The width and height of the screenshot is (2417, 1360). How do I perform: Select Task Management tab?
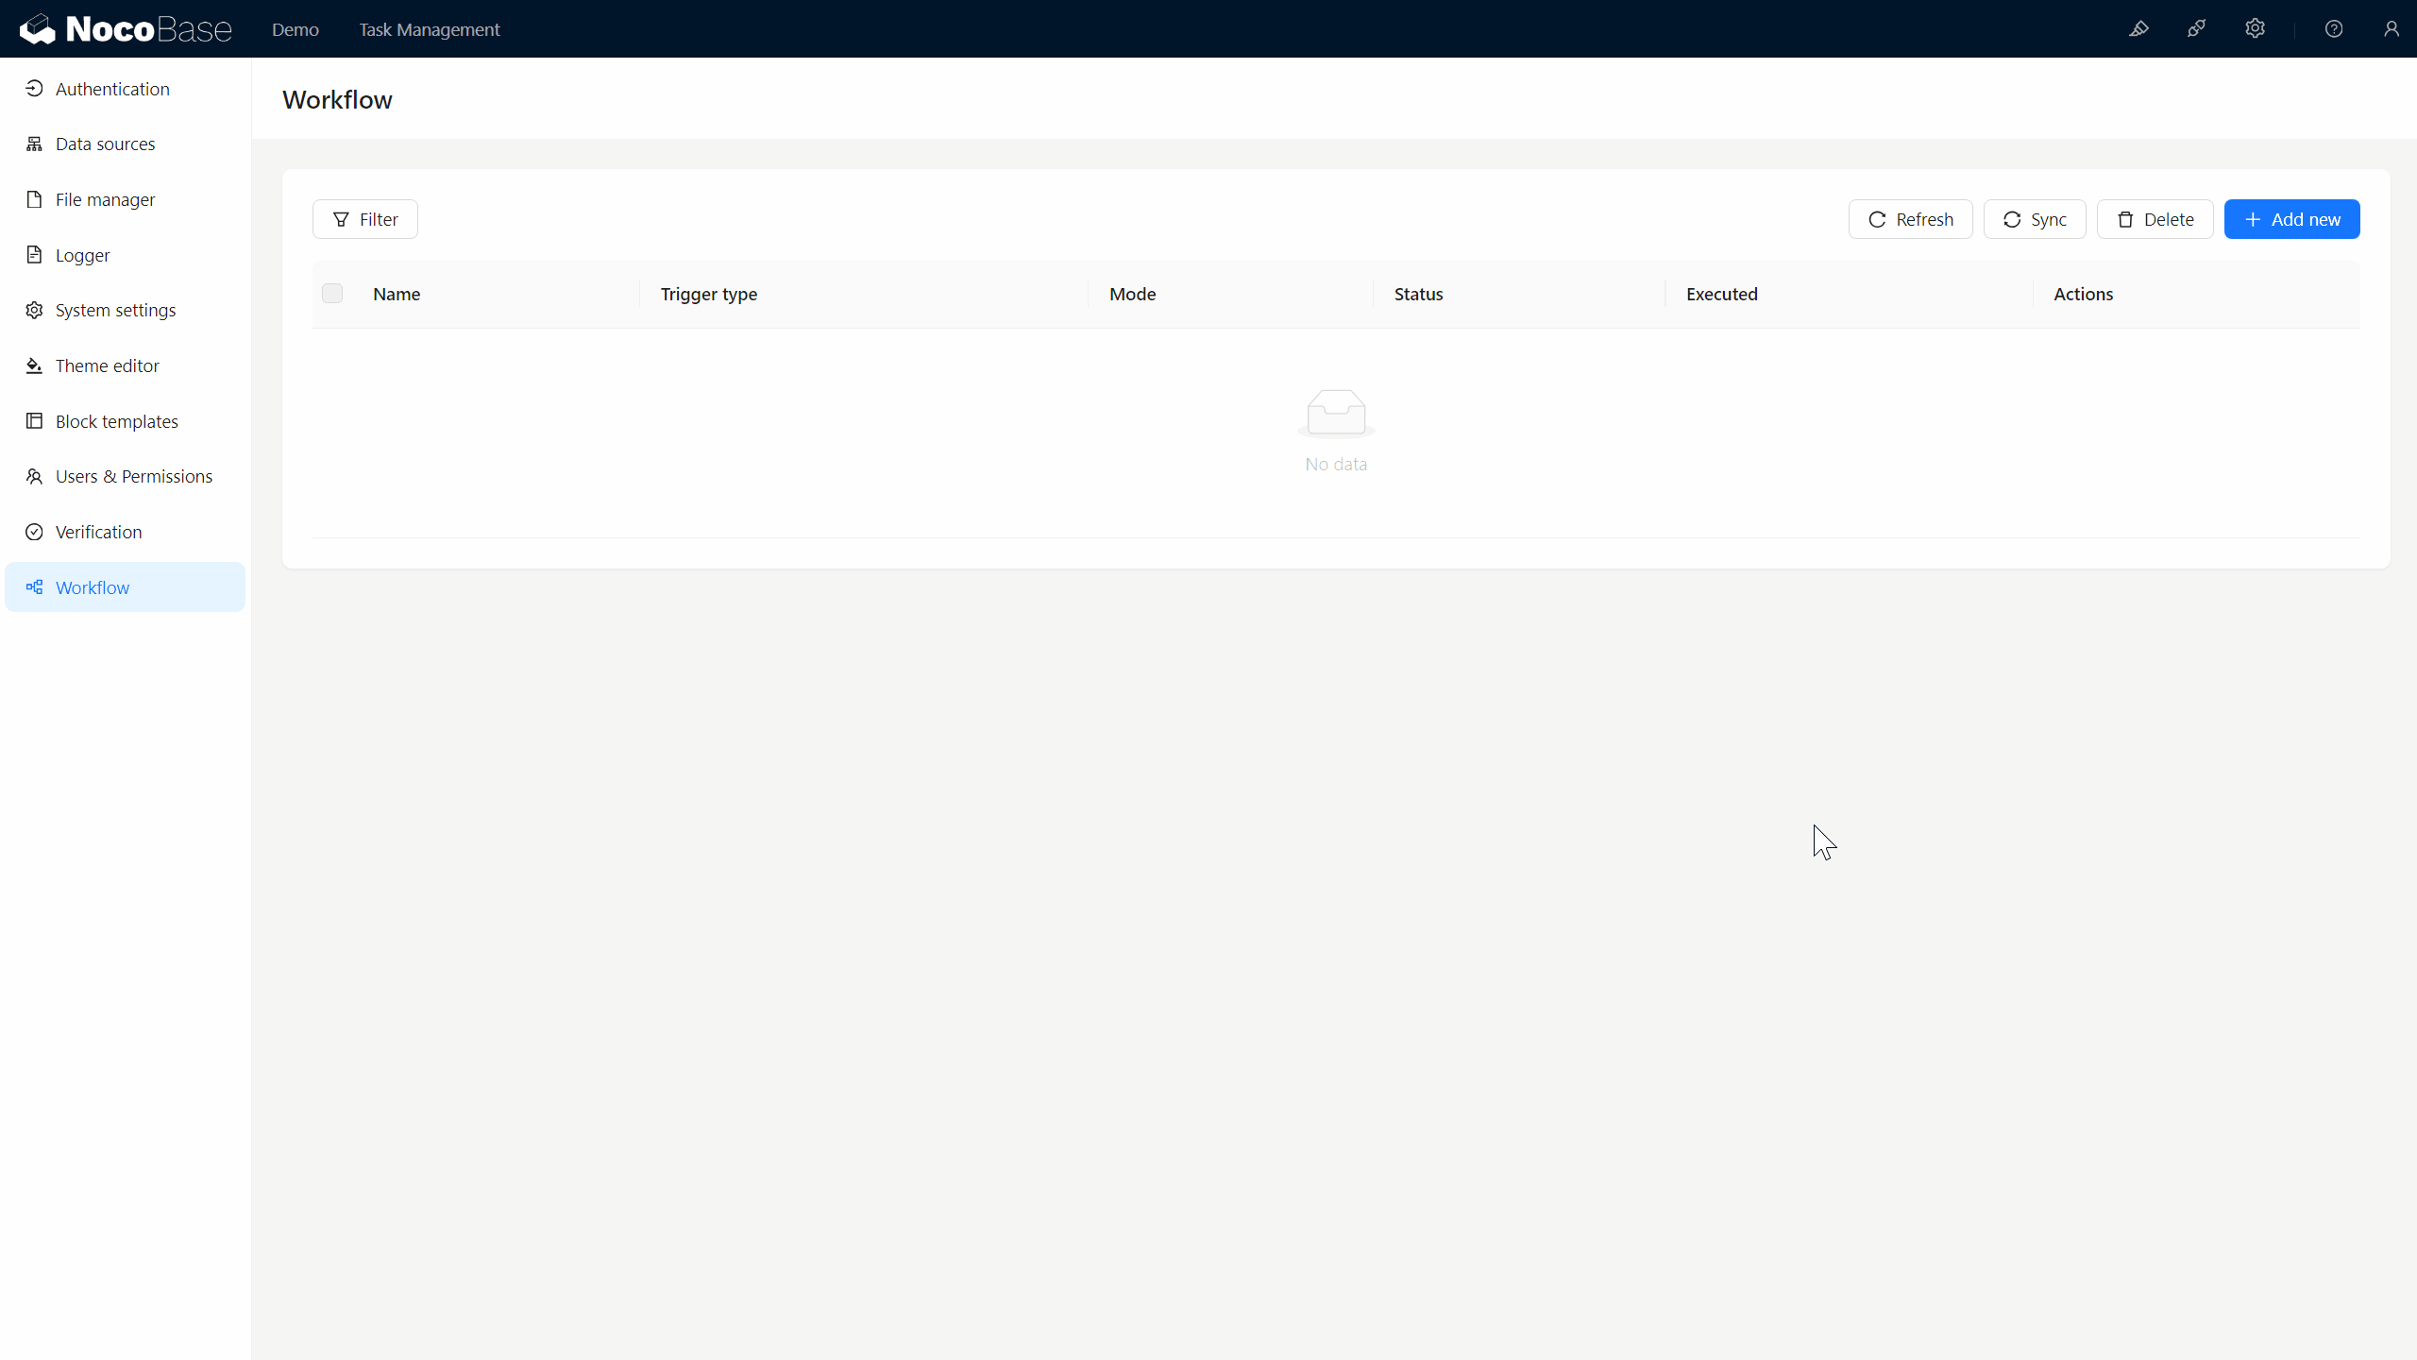click(x=430, y=28)
